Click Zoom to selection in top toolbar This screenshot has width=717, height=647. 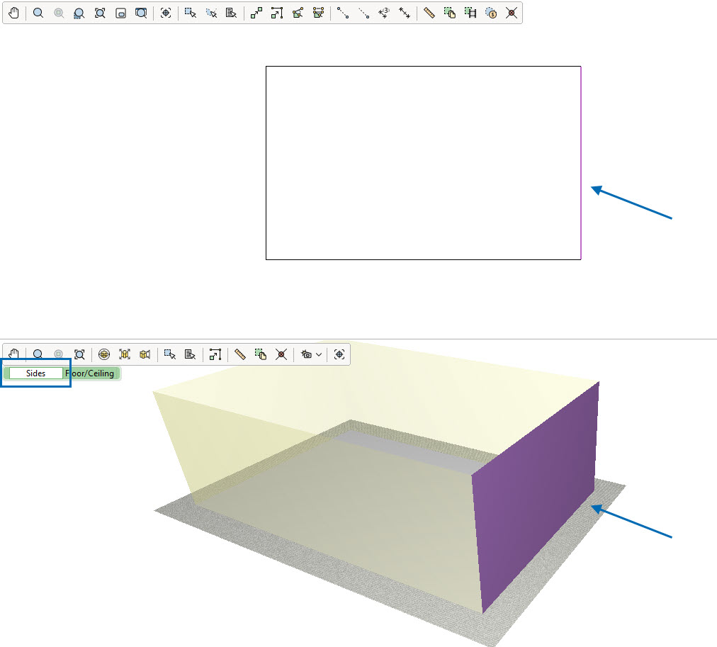pos(79,13)
